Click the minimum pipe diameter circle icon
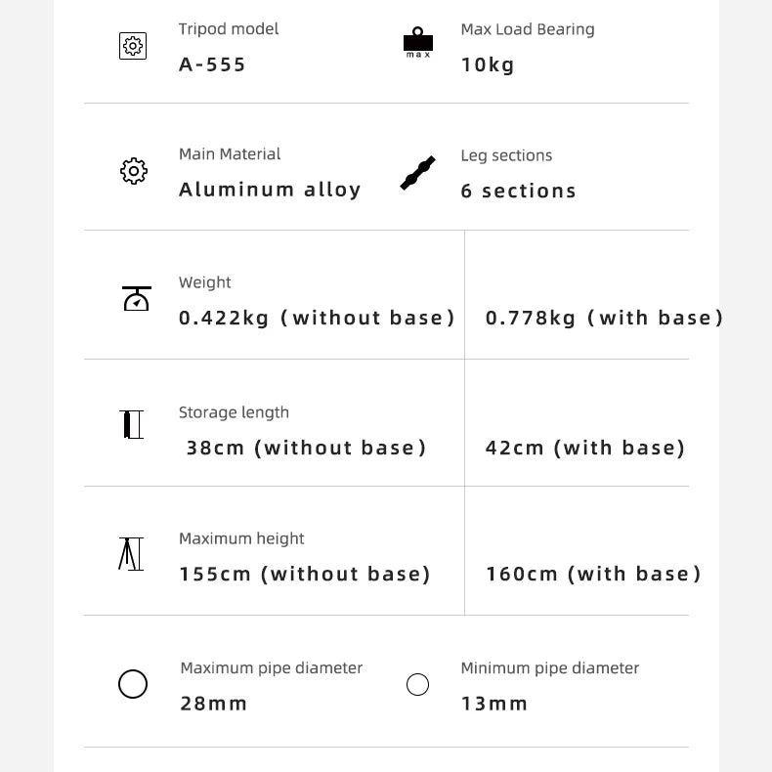This screenshot has height=772, width=772. (x=417, y=684)
